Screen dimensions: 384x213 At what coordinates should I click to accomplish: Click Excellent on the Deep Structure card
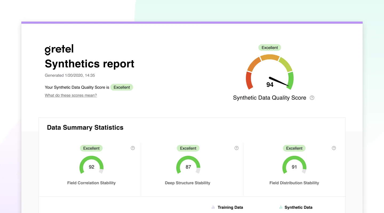coord(188,148)
